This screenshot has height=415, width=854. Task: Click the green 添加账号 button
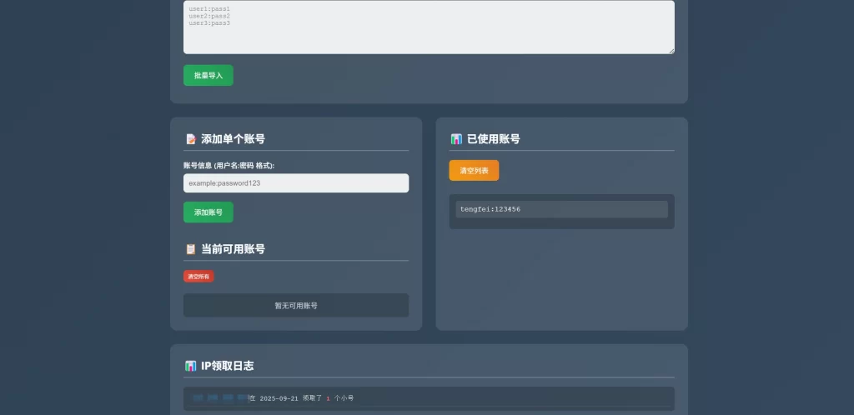[208, 212]
